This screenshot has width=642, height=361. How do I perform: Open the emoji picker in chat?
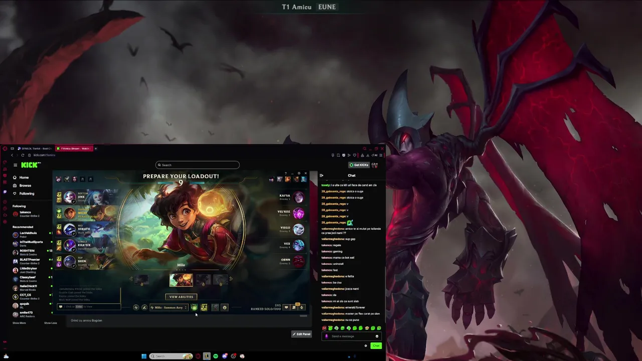[377, 336]
